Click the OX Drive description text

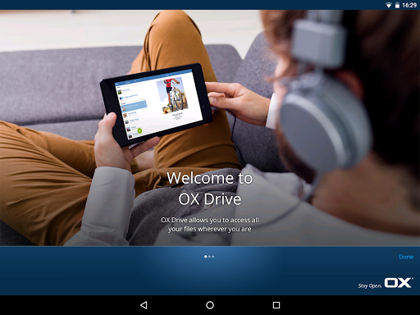pyautogui.click(x=210, y=225)
